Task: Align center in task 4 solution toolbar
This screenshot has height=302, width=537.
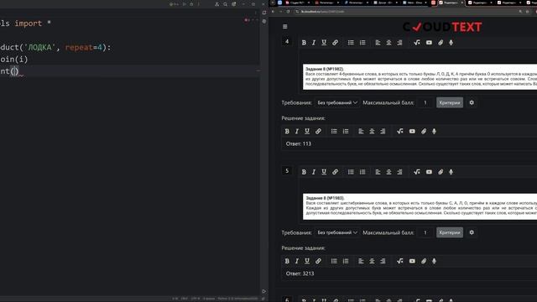Action: pos(372,131)
